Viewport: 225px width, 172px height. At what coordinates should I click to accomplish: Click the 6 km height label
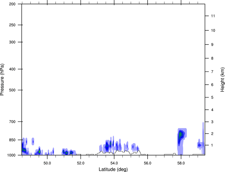(212, 85)
